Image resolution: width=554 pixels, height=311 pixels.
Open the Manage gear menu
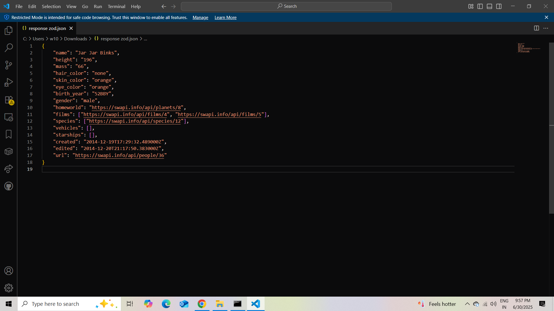tap(9, 288)
